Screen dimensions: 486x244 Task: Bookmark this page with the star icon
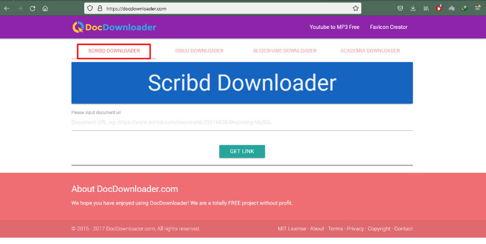356,8
